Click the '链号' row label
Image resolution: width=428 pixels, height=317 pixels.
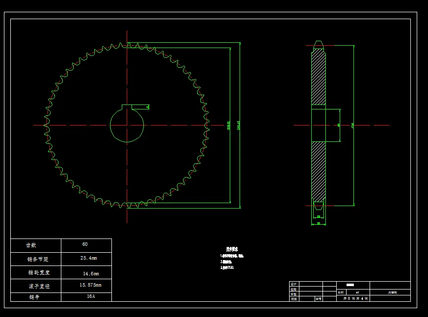[x=34, y=297]
